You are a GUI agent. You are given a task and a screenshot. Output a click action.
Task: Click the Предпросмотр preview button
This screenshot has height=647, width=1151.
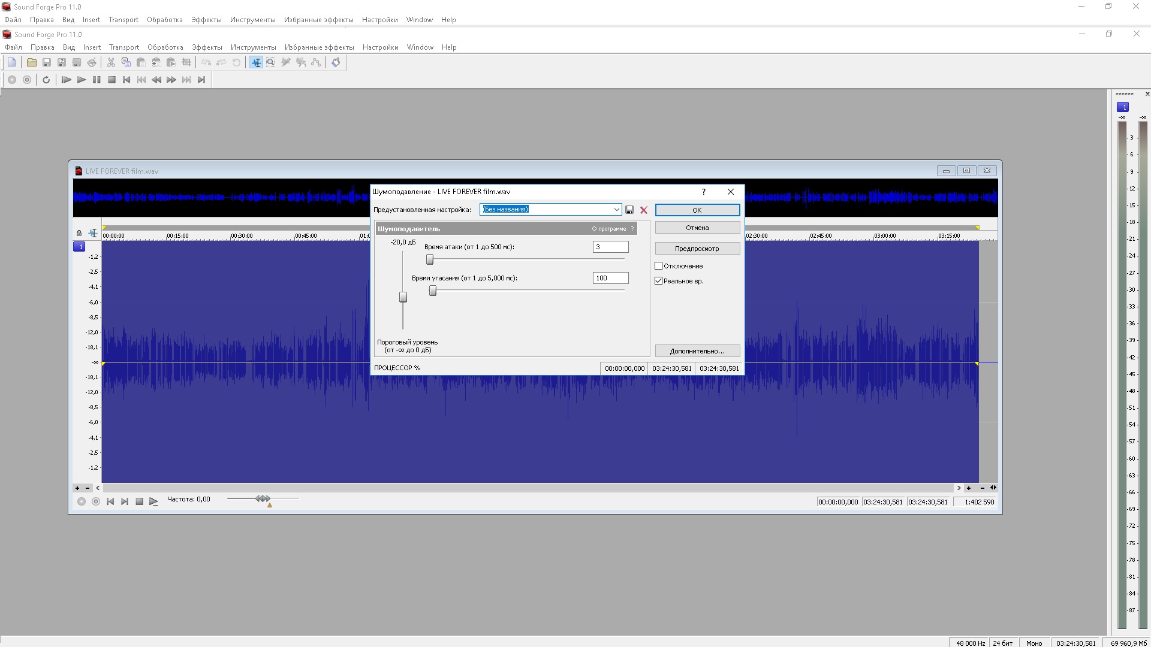(x=697, y=249)
